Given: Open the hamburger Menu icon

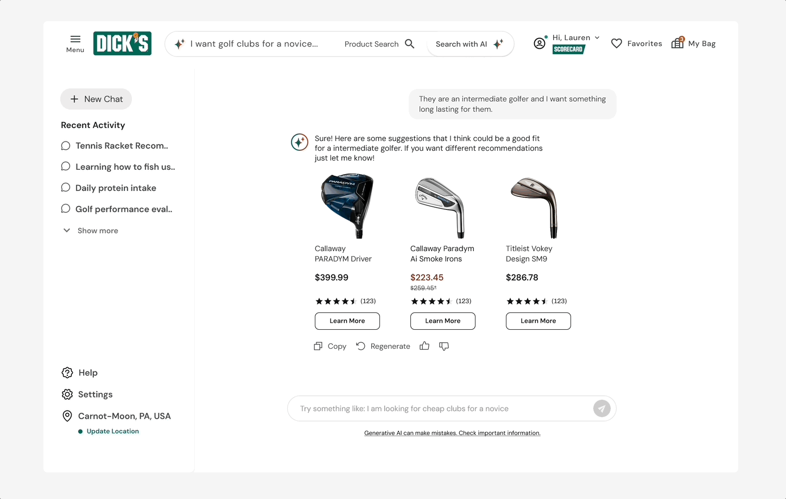Looking at the screenshot, I should pyautogui.click(x=75, y=39).
